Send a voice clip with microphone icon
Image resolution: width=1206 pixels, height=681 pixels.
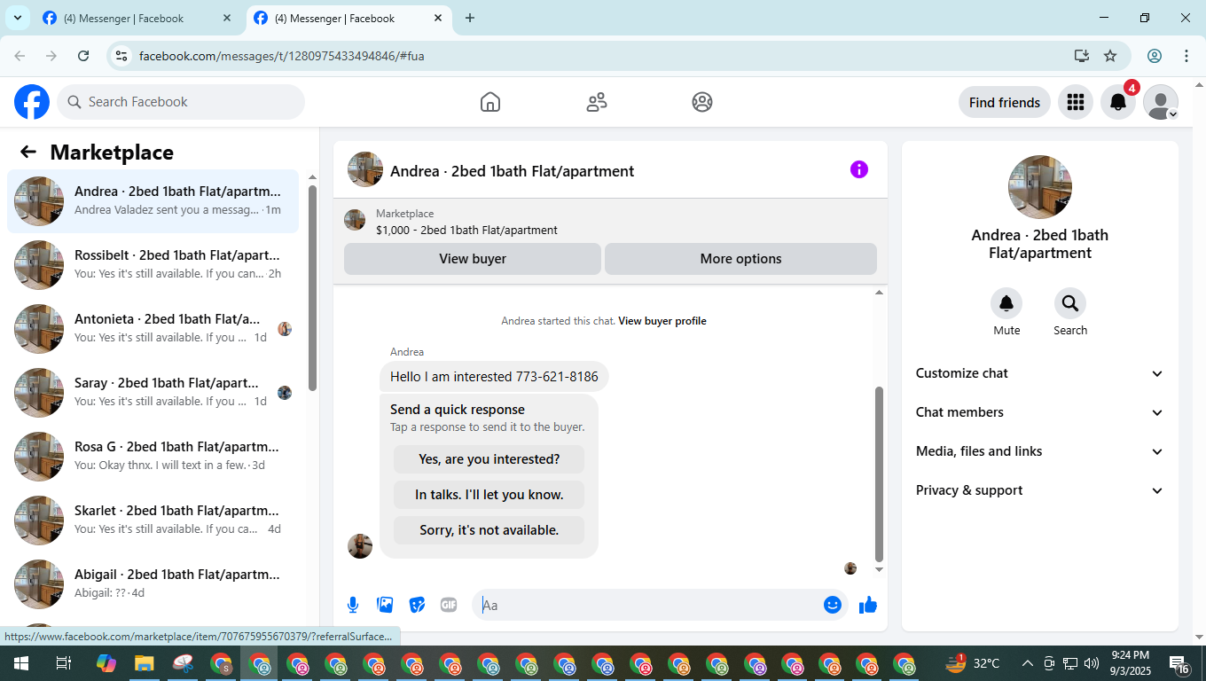(353, 605)
